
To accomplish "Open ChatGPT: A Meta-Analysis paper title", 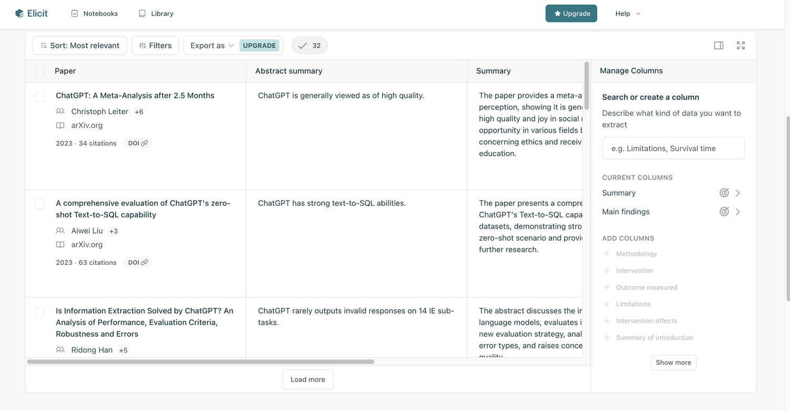I will coord(135,95).
